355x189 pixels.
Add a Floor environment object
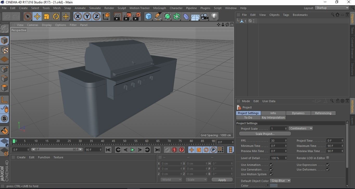coord(195,17)
